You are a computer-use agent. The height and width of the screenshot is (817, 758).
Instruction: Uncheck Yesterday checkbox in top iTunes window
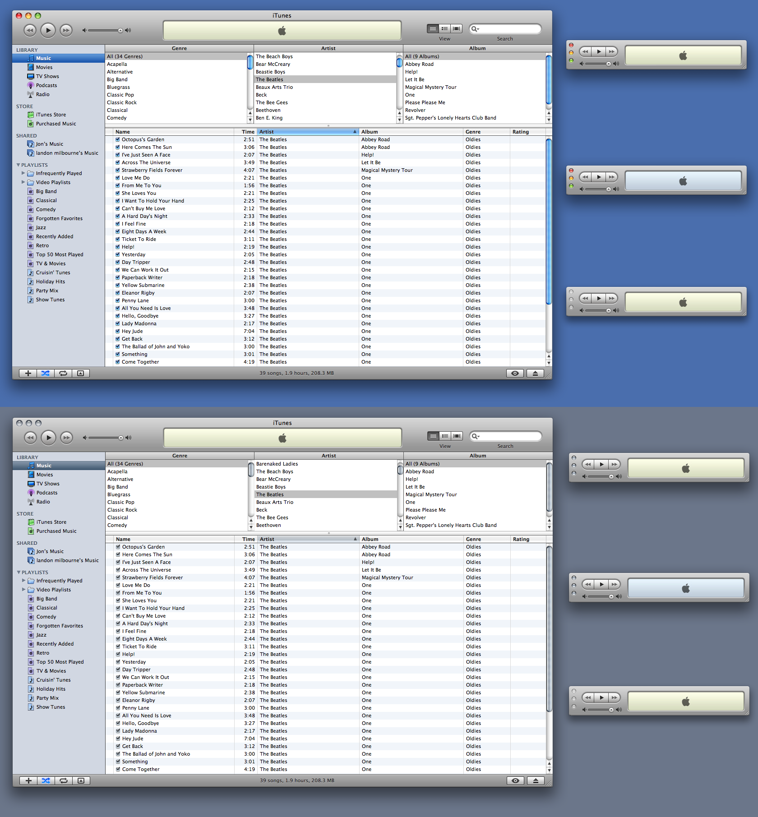coord(118,254)
